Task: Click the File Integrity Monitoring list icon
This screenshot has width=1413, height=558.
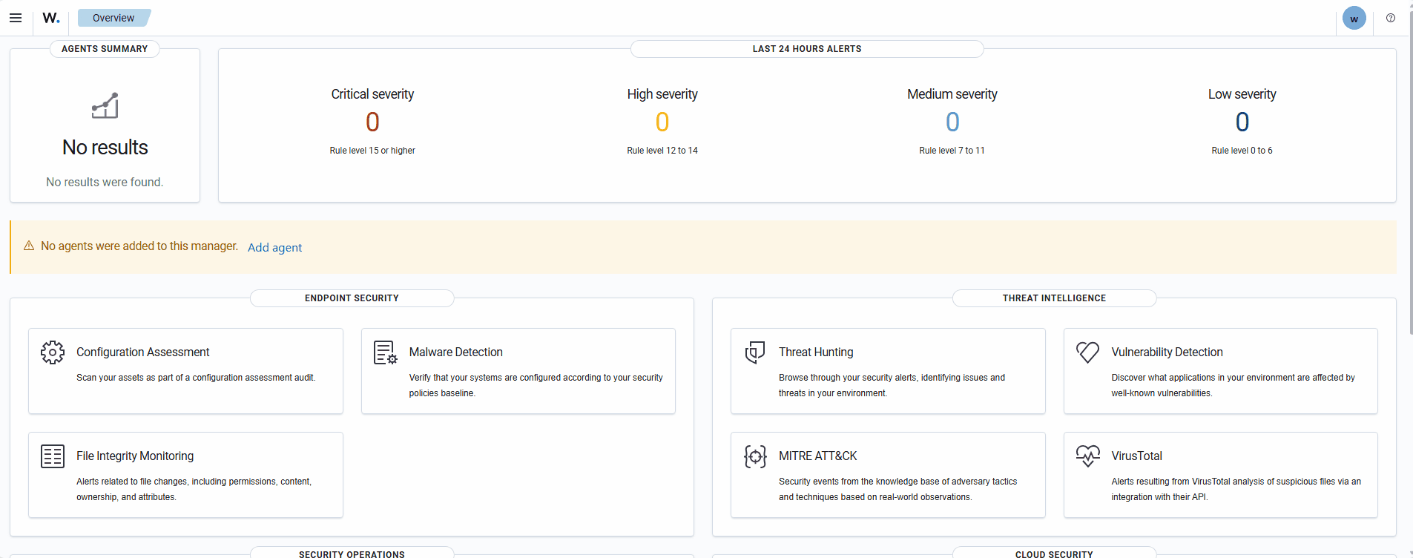Action: (53, 456)
